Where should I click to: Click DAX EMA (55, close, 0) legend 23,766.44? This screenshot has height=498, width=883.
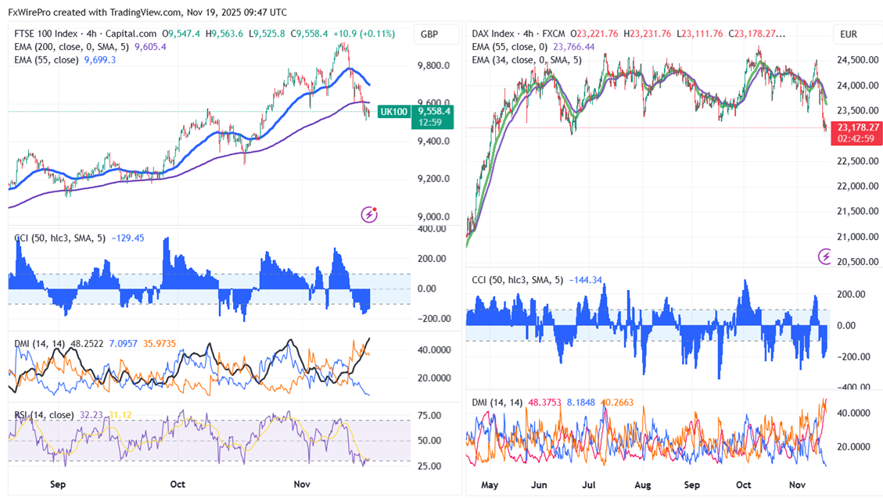pos(533,47)
